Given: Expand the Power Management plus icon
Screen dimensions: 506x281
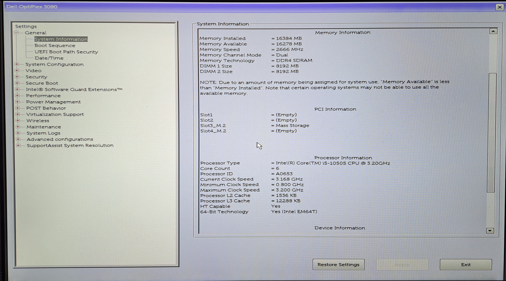Looking at the screenshot, I should (x=17, y=102).
